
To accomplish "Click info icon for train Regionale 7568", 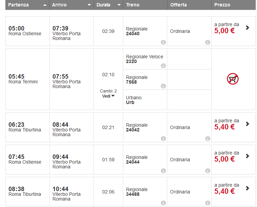I will (x=163, y=86).
